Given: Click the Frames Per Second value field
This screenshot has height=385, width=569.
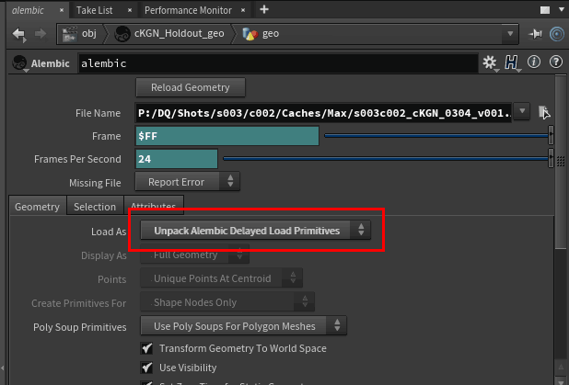Looking at the screenshot, I should (x=177, y=159).
